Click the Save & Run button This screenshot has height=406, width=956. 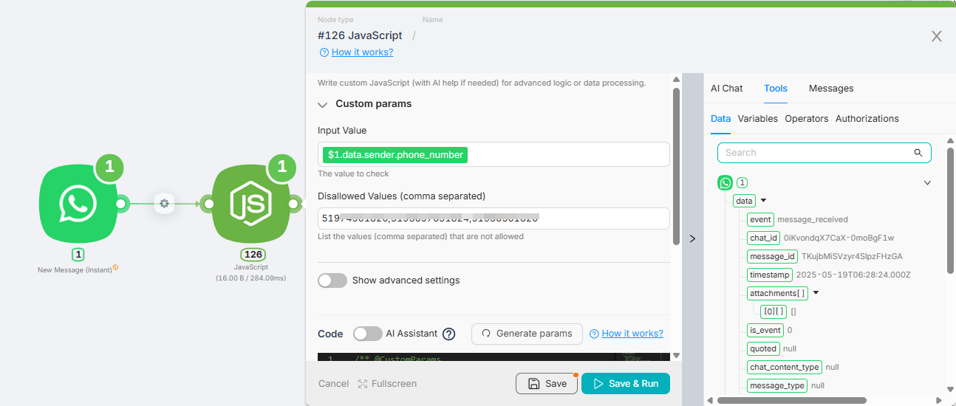click(x=626, y=384)
